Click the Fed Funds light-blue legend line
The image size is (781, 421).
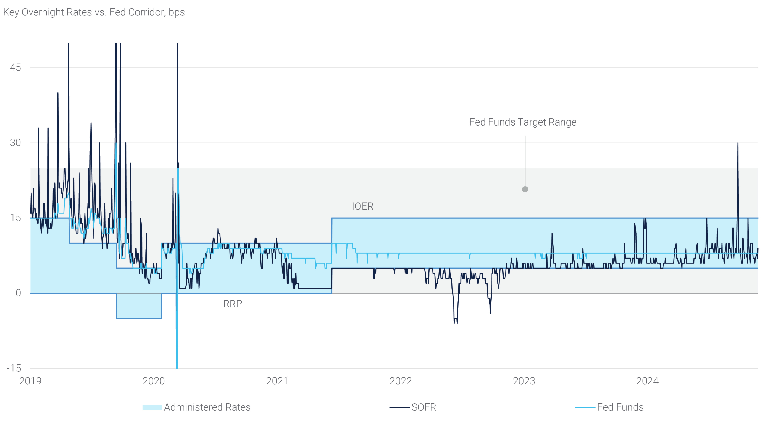click(x=585, y=408)
